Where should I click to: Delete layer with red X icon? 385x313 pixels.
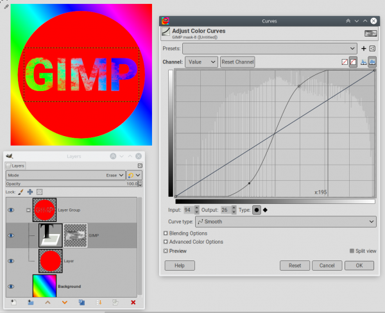click(133, 303)
